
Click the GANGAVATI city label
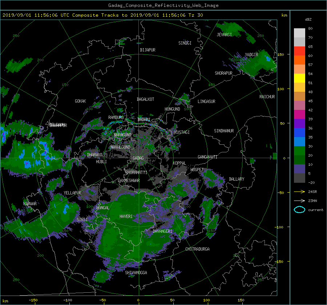tap(207, 157)
